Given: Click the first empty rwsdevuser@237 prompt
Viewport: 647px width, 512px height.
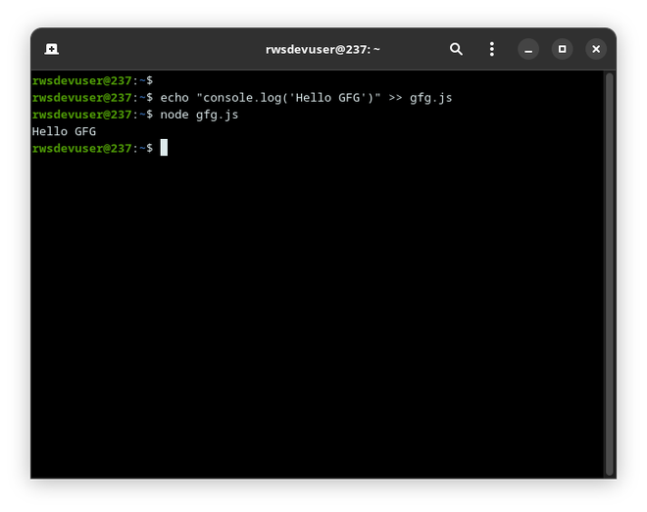Looking at the screenshot, I should tap(92, 80).
